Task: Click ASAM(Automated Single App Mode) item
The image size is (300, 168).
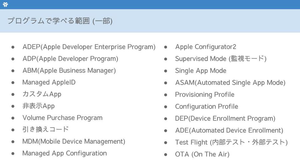Action: coord(230,83)
